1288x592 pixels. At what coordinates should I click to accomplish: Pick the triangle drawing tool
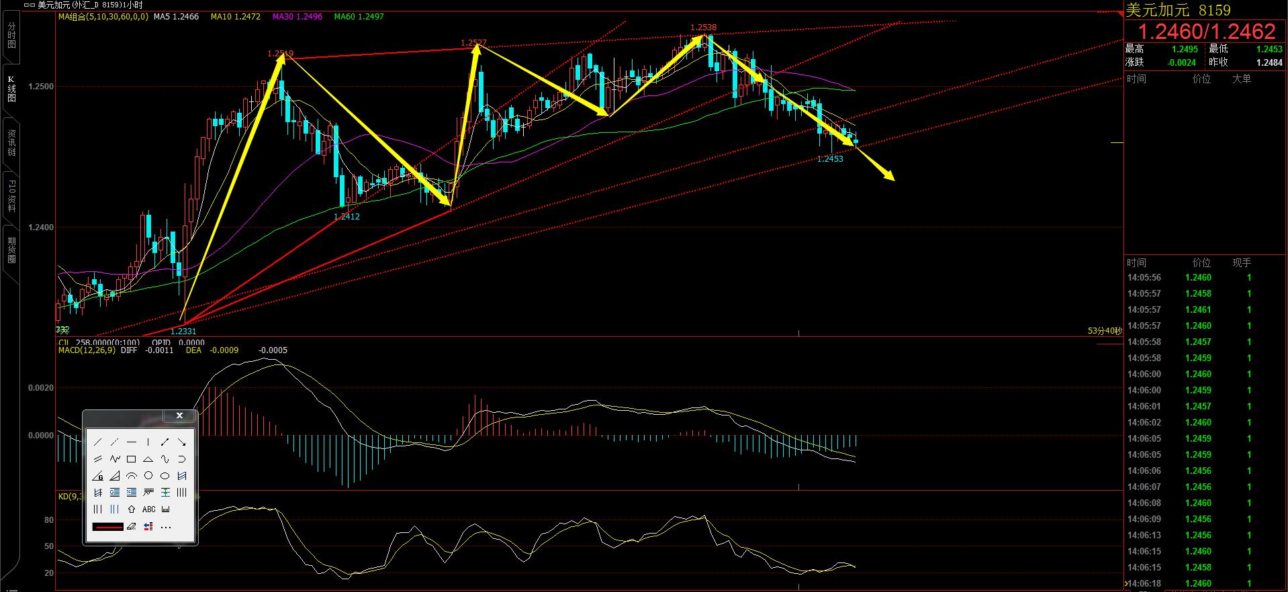[148, 459]
